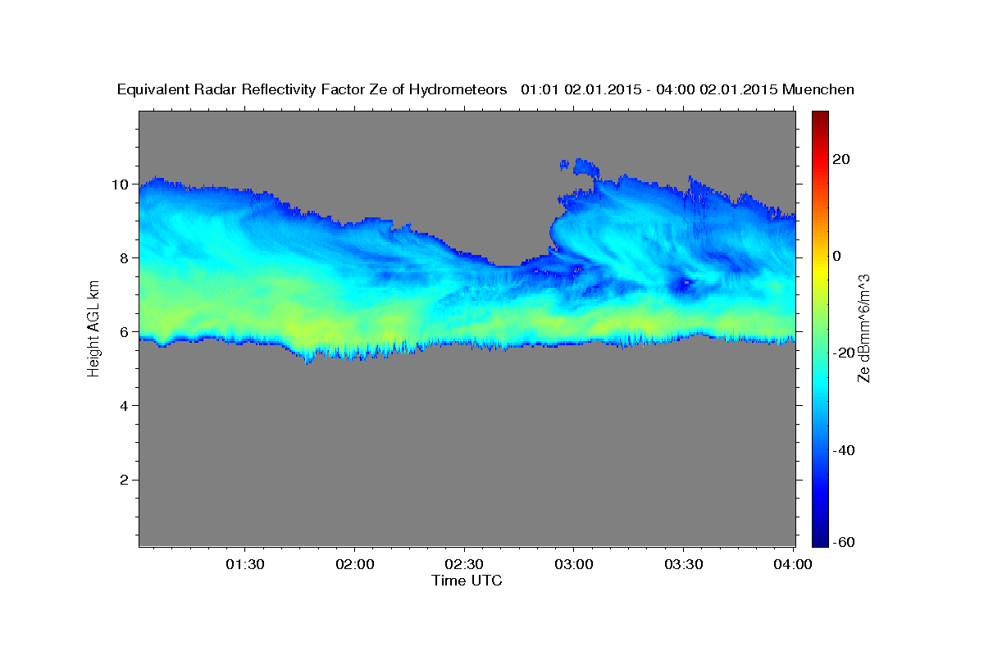This screenshot has width=984, height=656.
Task: Click the 03:00 time tick label
Action: point(573,564)
